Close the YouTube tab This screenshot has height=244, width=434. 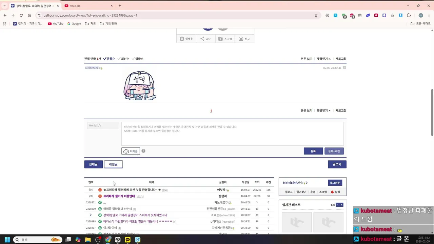[112, 6]
